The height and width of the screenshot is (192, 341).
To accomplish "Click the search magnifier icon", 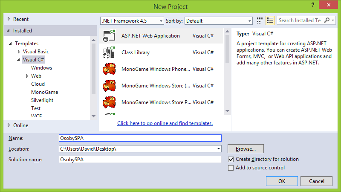I will pyautogui.click(x=327, y=20).
